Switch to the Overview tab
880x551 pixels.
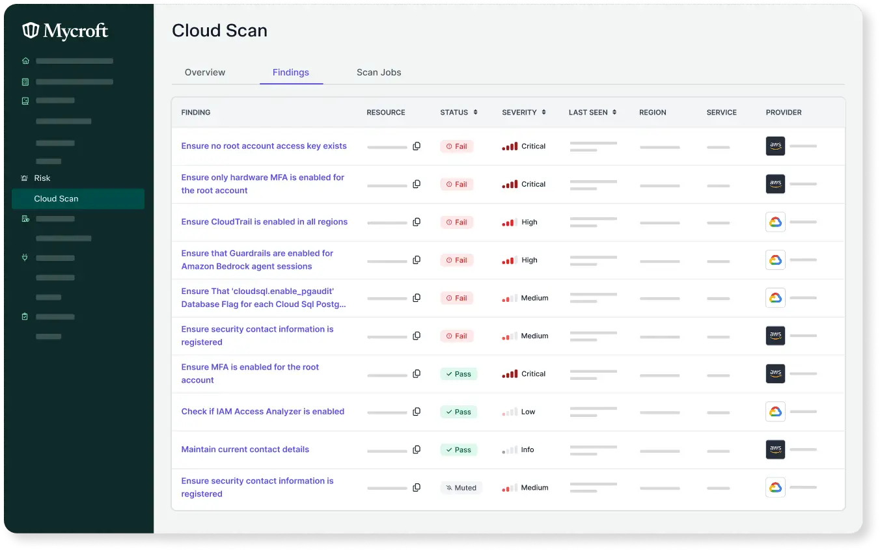pos(205,72)
